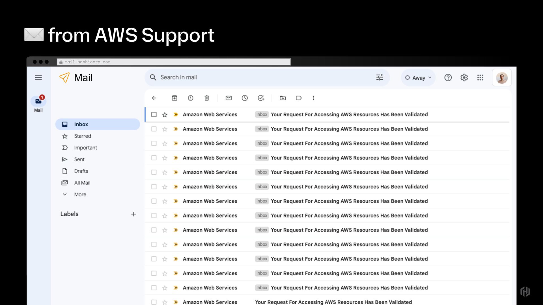Go back with the left arrow
Image resolution: width=543 pixels, height=305 pixels.
[154, 98]
